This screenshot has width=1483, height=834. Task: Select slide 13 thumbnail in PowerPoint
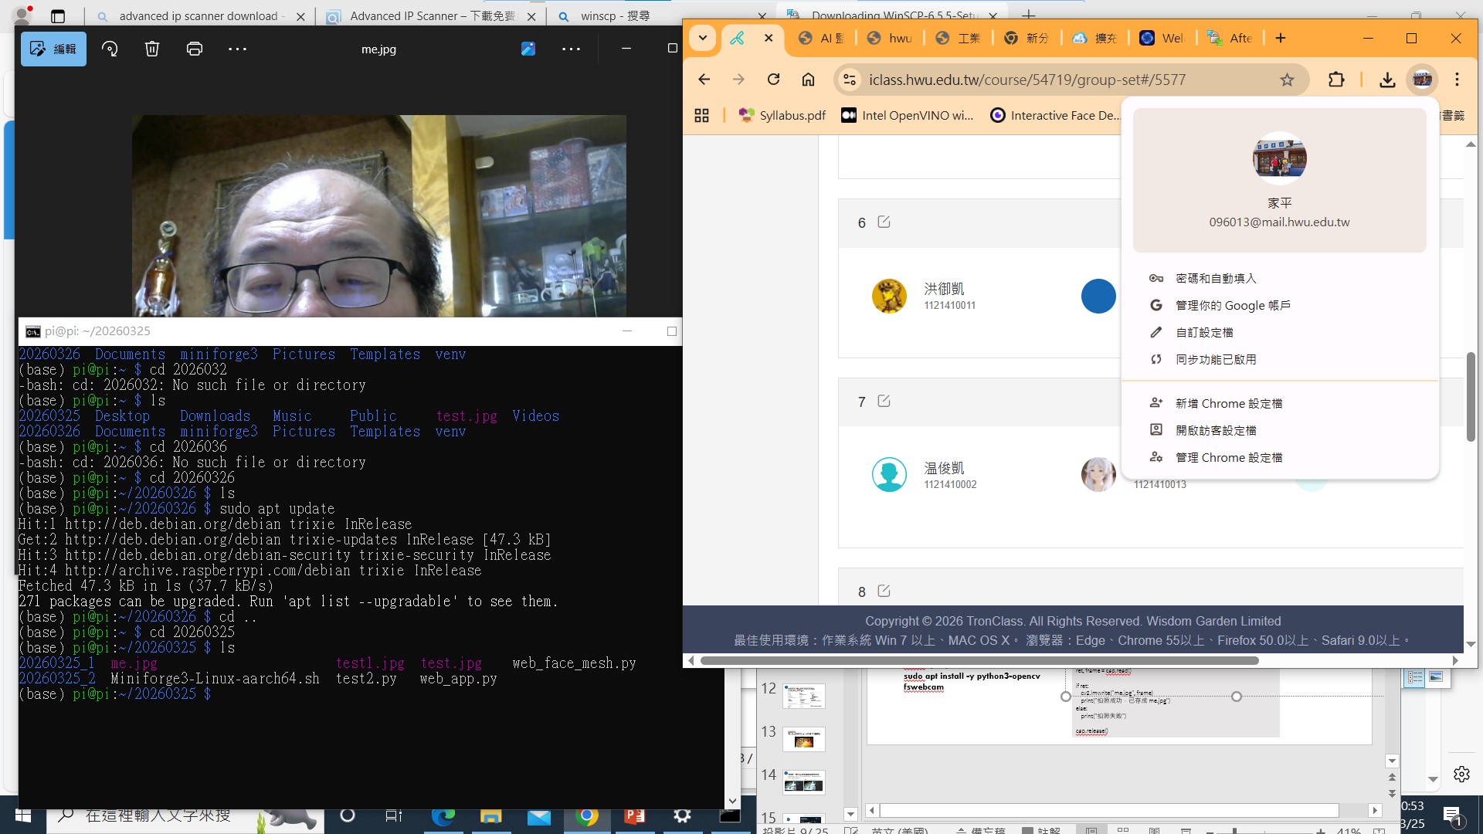pyautogui.click(x=803, y=739)
